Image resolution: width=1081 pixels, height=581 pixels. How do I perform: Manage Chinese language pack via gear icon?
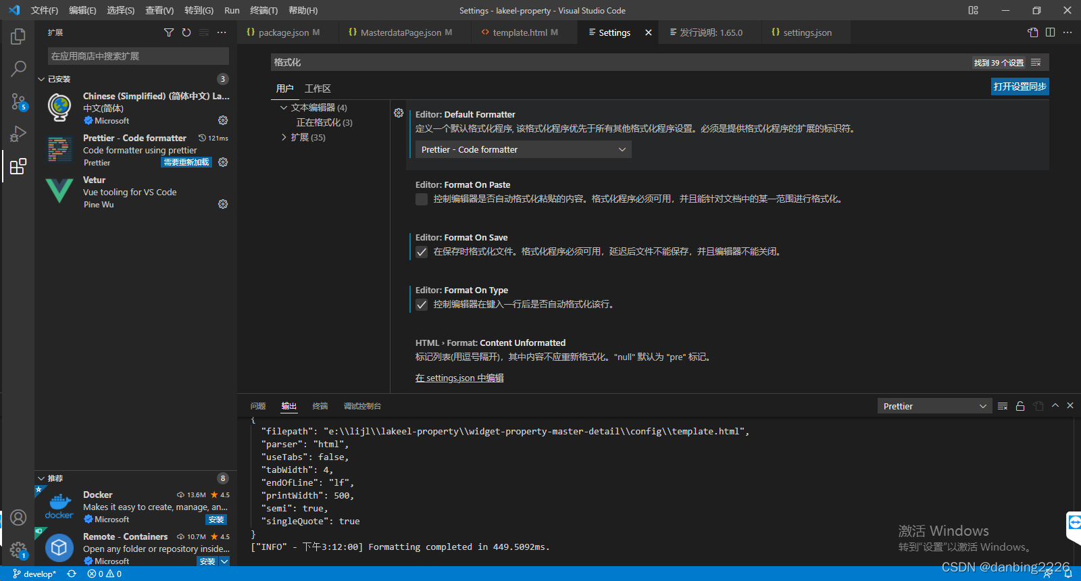pos(223,120)
